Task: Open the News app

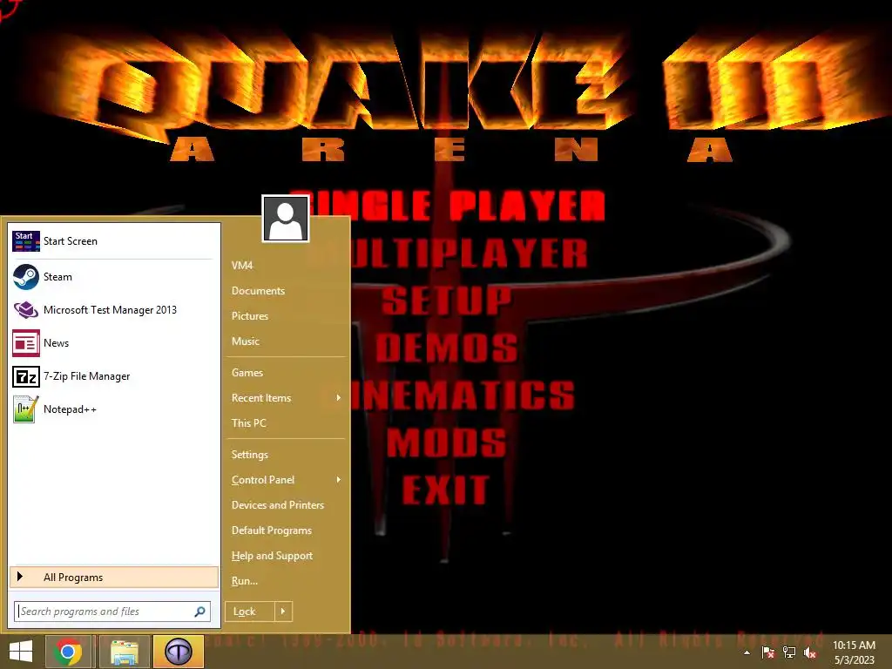Action: click(114, 343)
